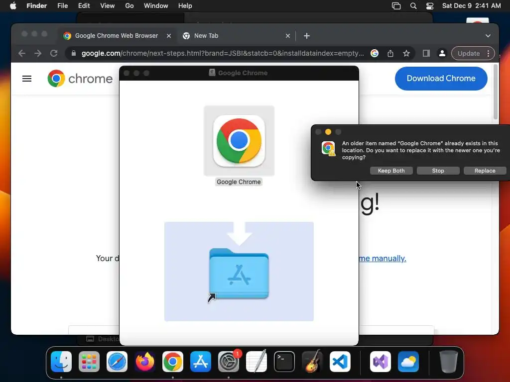Open the File menu
510x382 pixels.
point(62,6)
